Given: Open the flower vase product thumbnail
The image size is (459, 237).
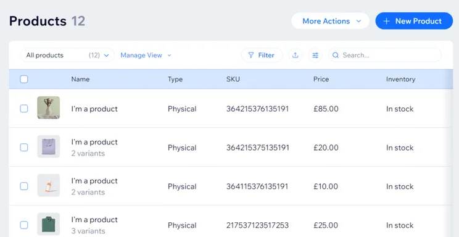Looking at the screenshot, I should tap(49, 107).
